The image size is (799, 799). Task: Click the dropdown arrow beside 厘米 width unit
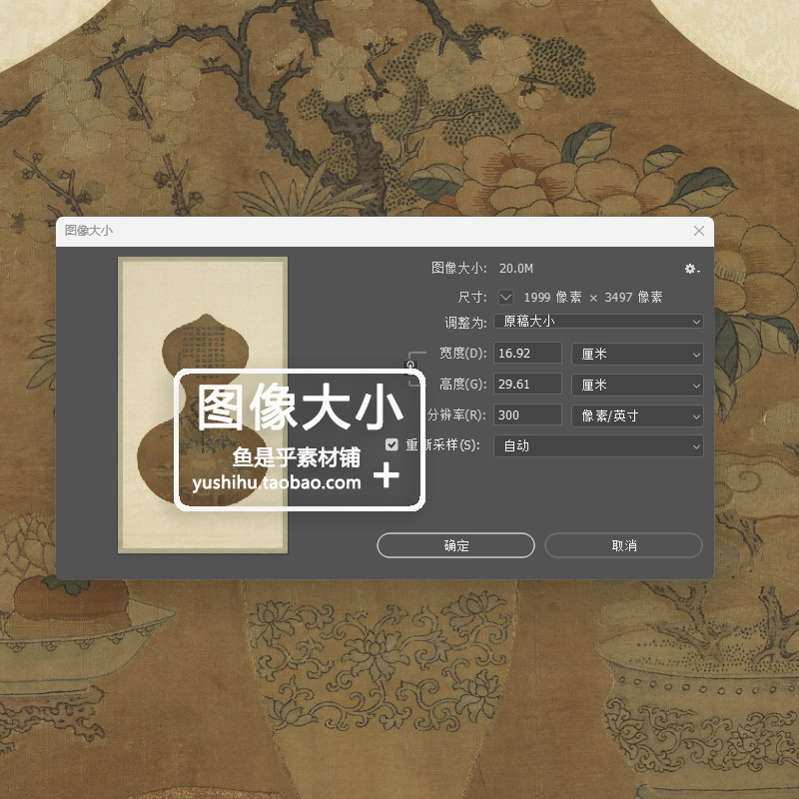click(695, 353)
